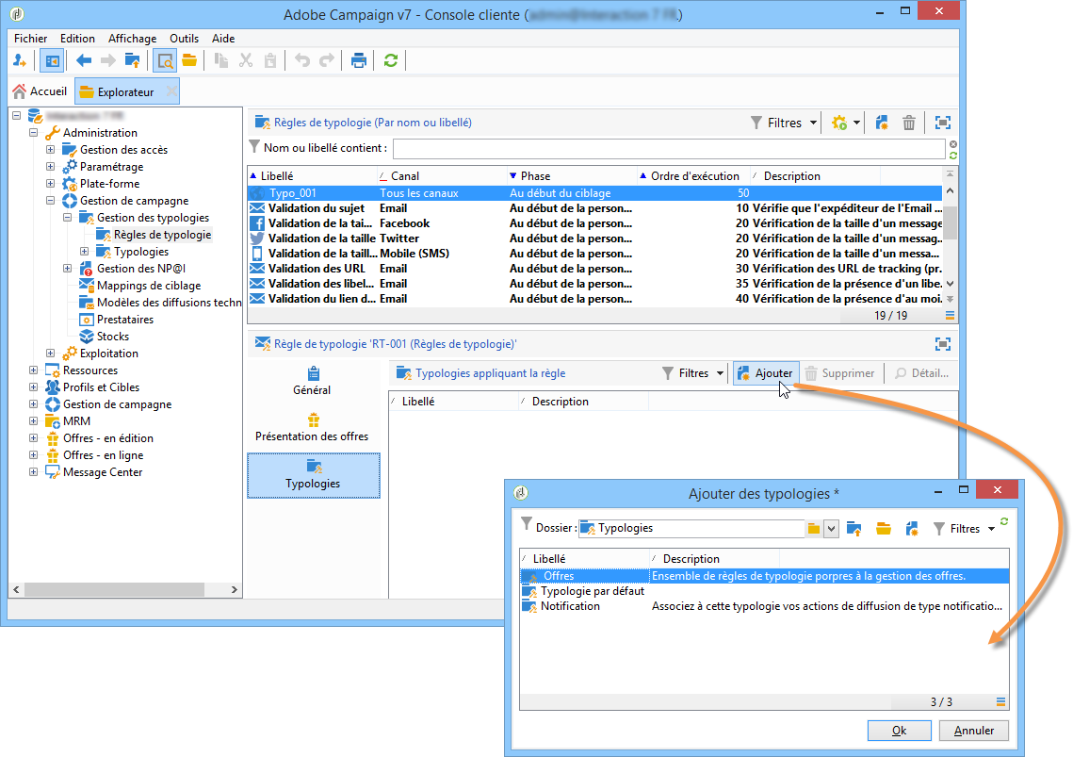Click the back navigation arrow in toolbar
The height and width of the screenshot is (757, 1073).
click(84, 61)
